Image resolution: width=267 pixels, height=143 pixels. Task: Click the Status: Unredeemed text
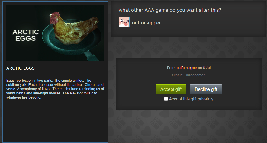point(189,75)
